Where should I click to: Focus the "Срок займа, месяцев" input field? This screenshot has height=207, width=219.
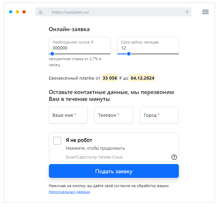[x=148, y=48]
